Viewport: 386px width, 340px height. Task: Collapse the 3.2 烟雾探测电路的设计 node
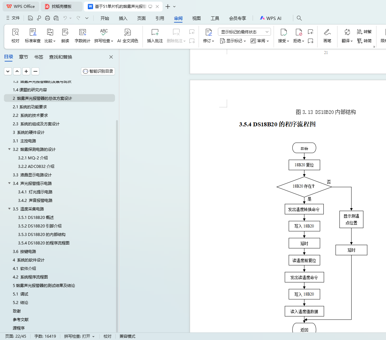(x=10, y=149)
